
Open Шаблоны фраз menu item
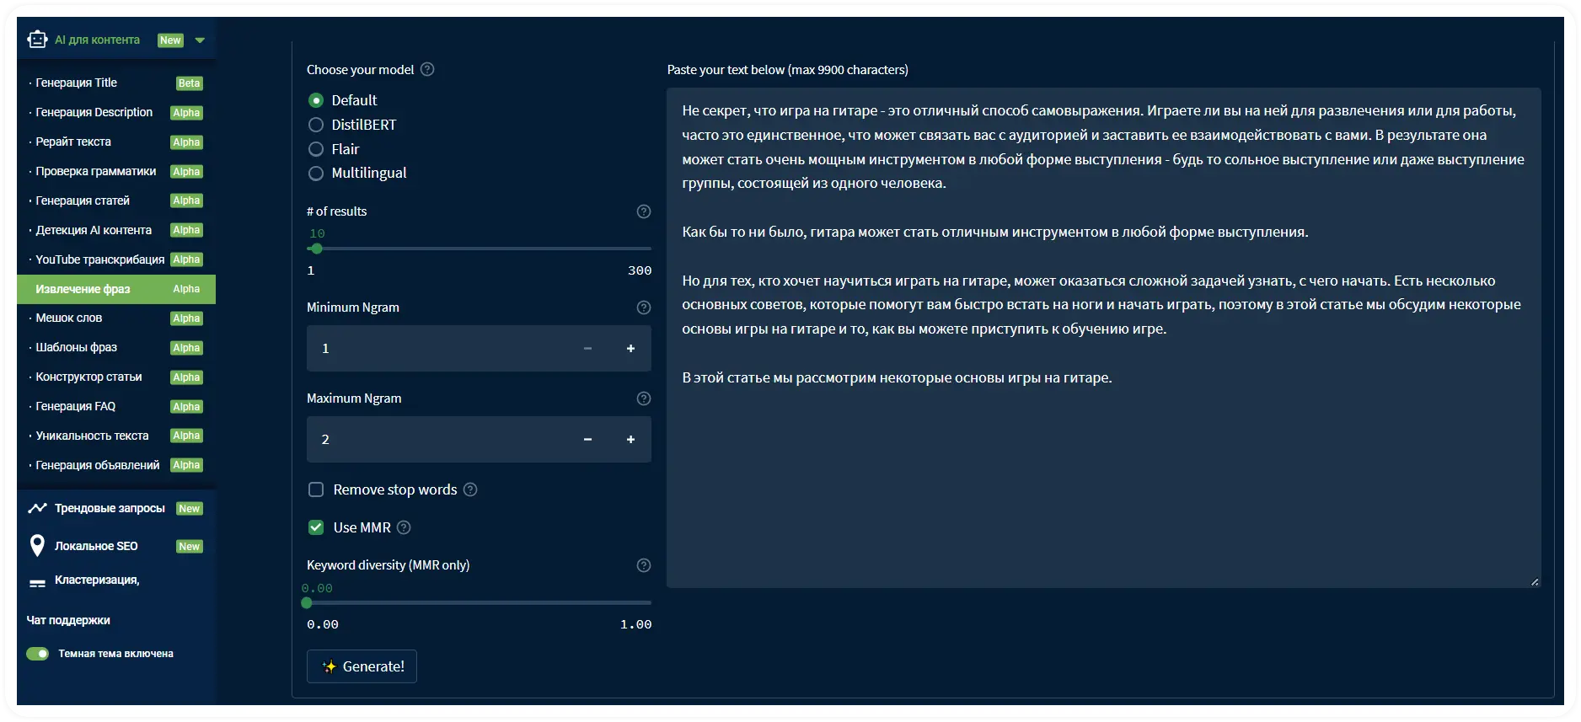116,347
